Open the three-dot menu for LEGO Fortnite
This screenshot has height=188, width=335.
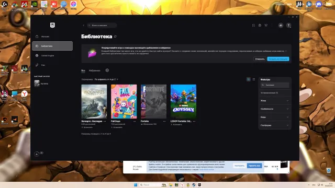pyautogui.click(x=194, y=121)
